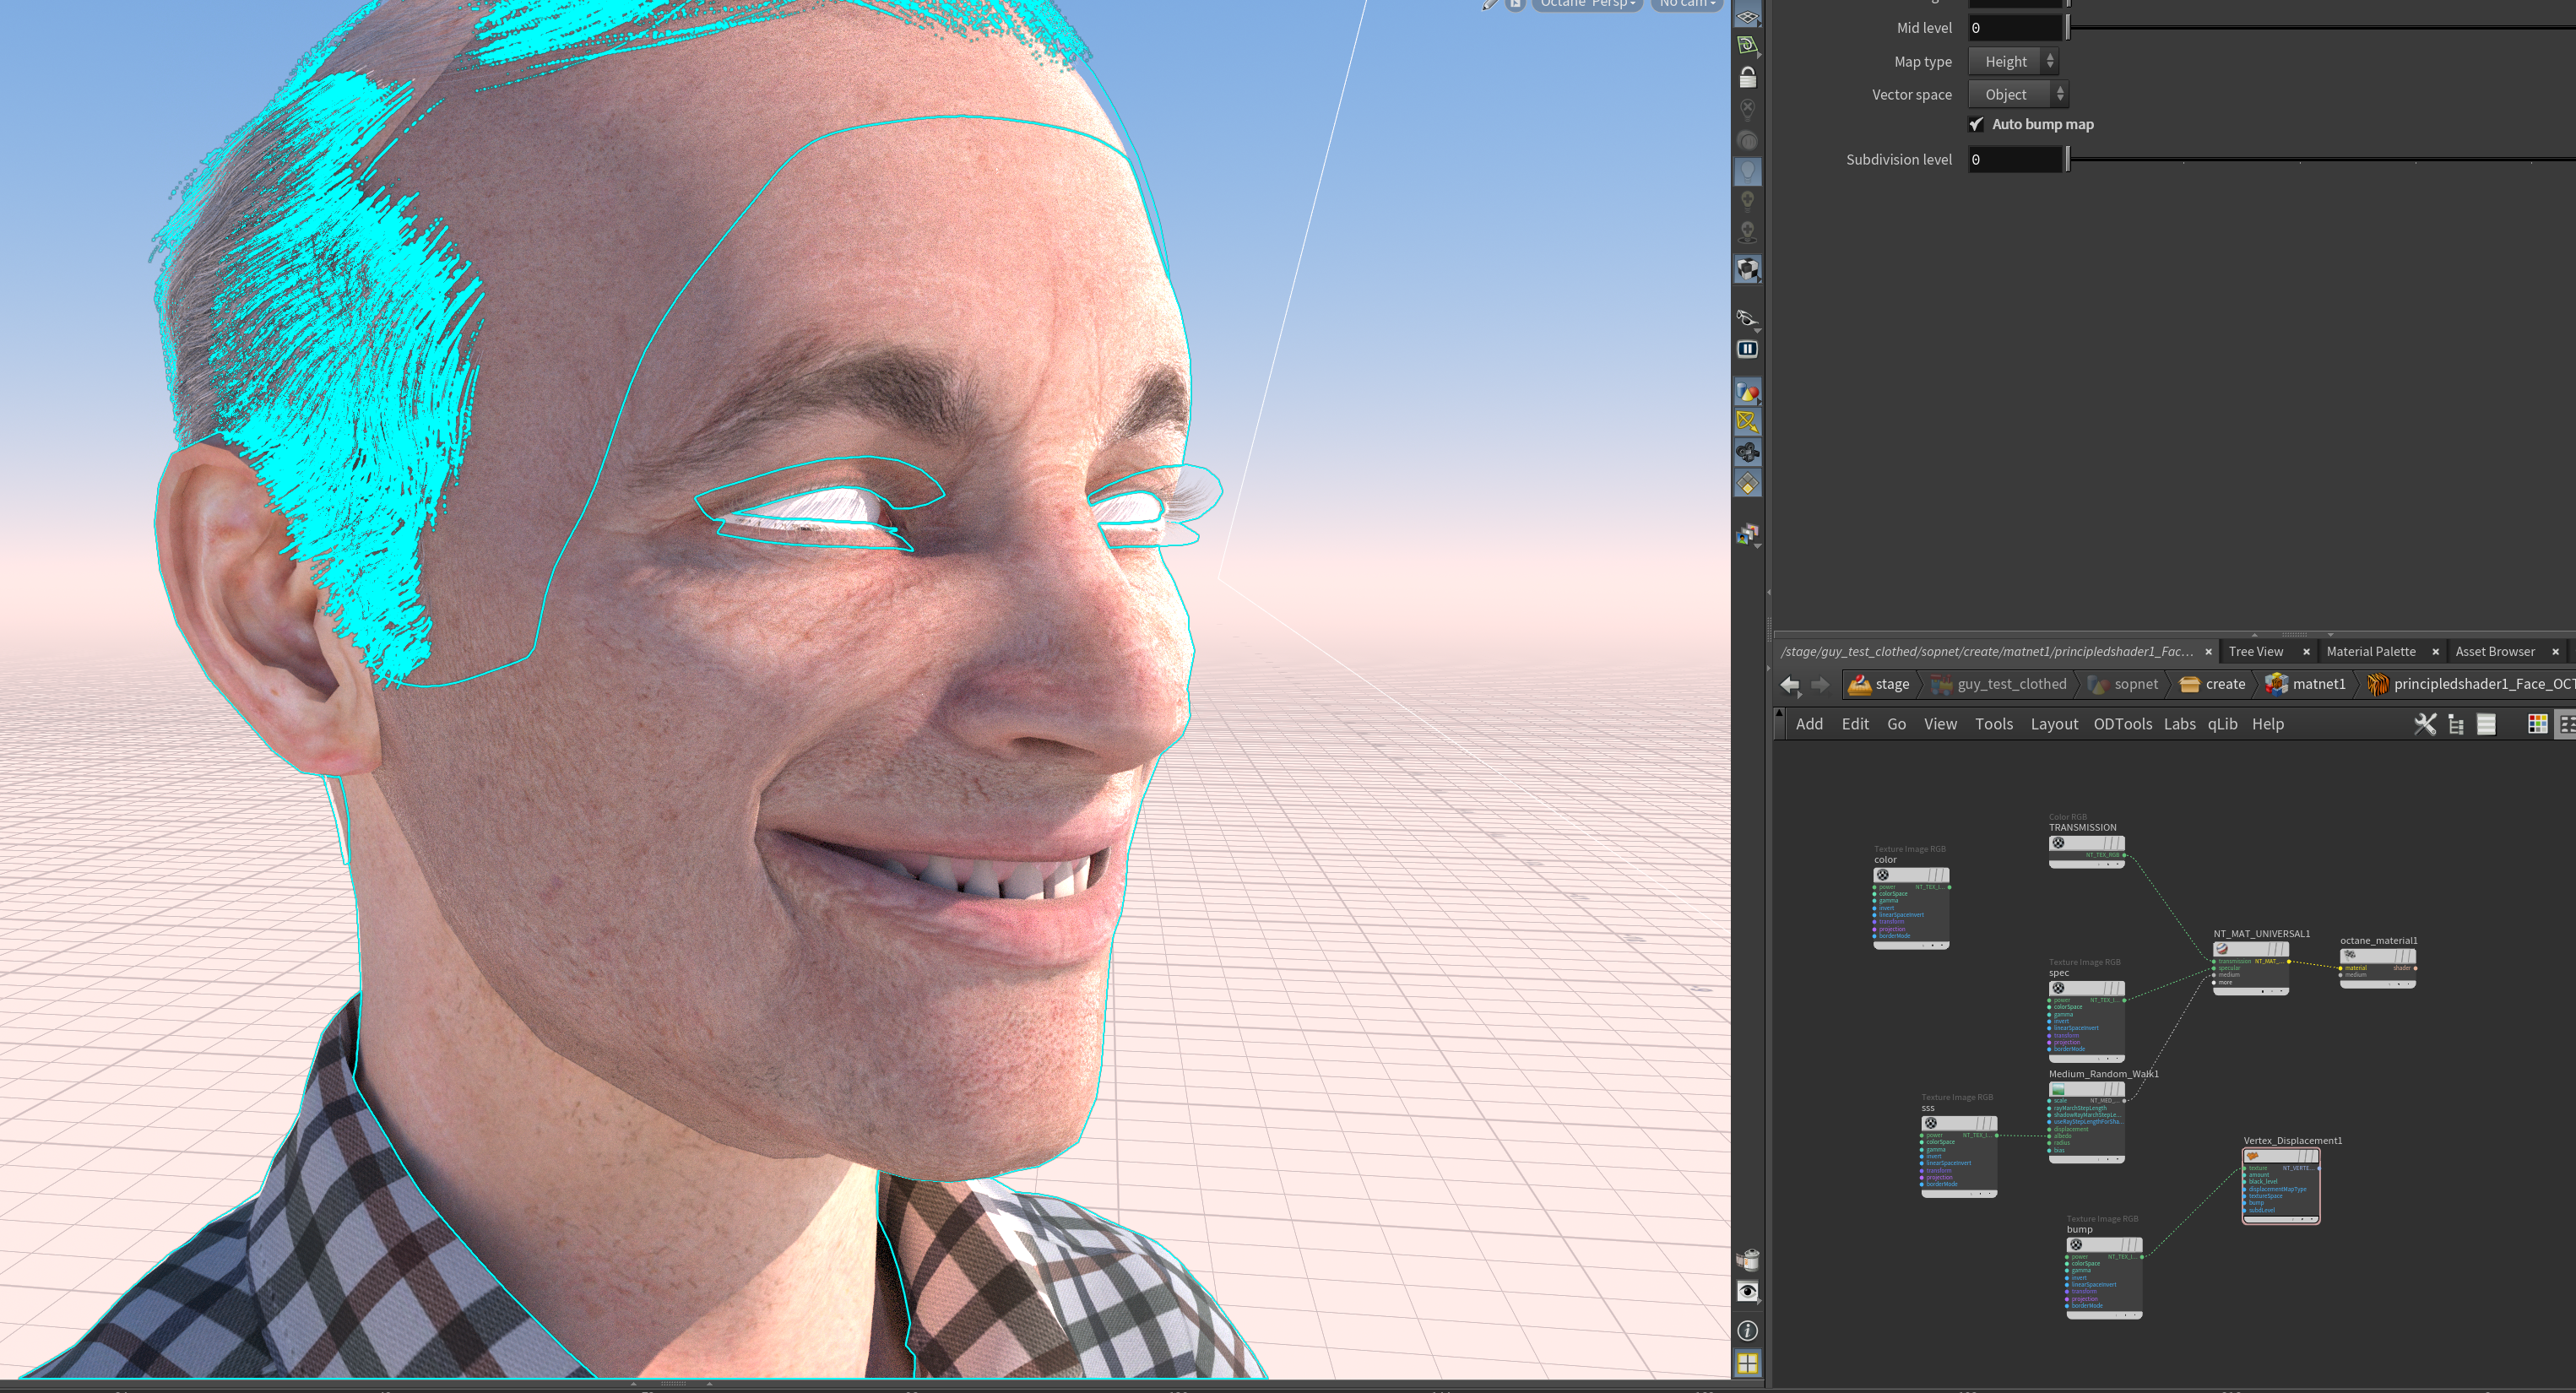This screenshot has height=1393, width=2576.
Task: Click the headlight lightbulb icon in viewport toolbar
Action: click(x=1747, y=170)
